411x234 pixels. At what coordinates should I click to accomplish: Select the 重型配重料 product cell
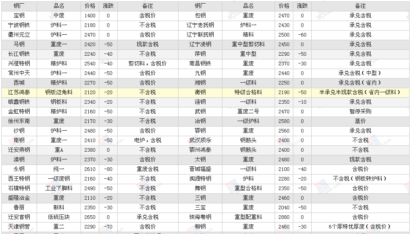(x=248, y=217)
